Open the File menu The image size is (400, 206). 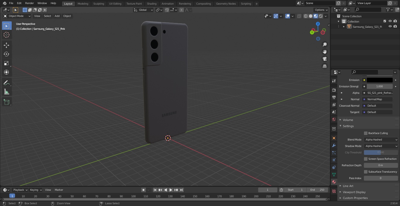(x=11, y=3)
